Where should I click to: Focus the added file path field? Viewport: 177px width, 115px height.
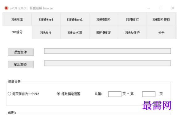107,51
